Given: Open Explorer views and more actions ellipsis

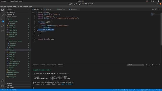Looking at the screenshot, I should point(28,9).
